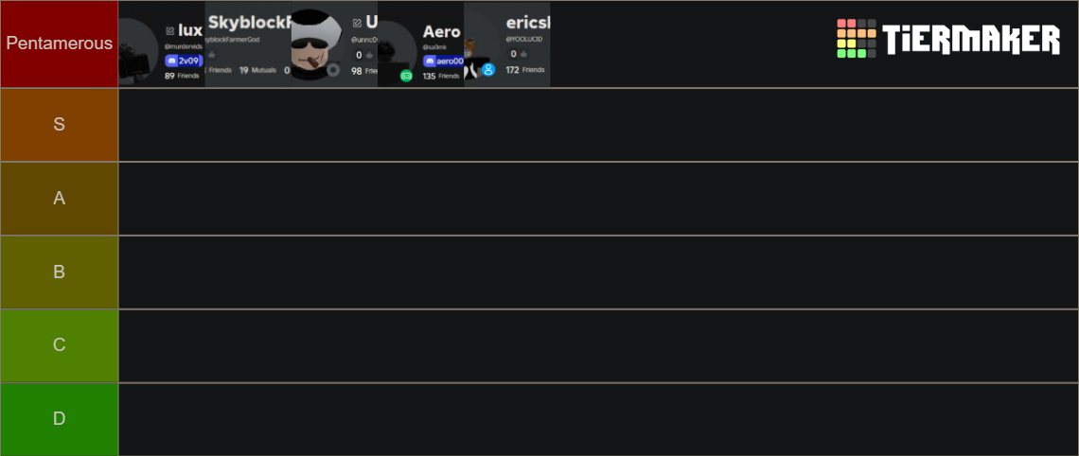Click the blue person status icon on ericsl's avatar
This screenshot has width=1079, height=456.
pos(488,69)
